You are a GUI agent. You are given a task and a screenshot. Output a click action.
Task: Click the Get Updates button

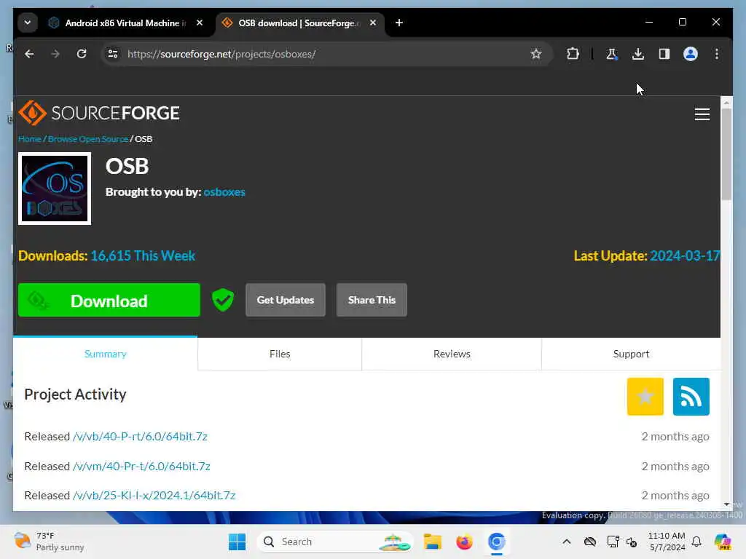coord(286,300)
